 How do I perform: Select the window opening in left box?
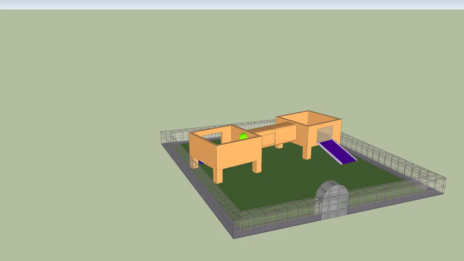tap(212, 137)
